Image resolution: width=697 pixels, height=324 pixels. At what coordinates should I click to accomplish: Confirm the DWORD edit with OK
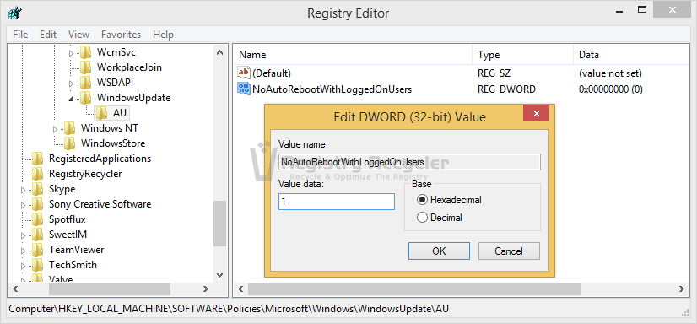tap(439, 251)
